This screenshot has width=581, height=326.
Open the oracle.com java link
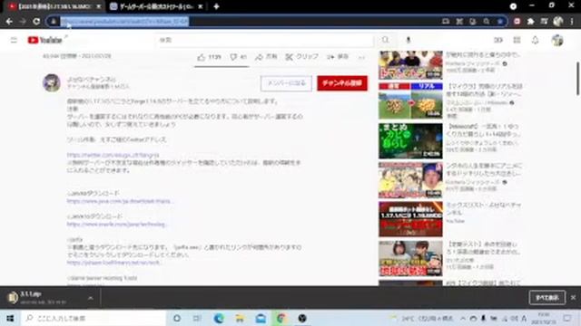point(116,225)
